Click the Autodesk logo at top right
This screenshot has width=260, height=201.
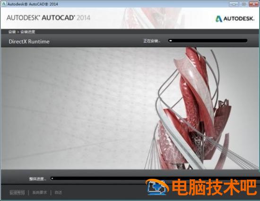(x=235, y=19)
